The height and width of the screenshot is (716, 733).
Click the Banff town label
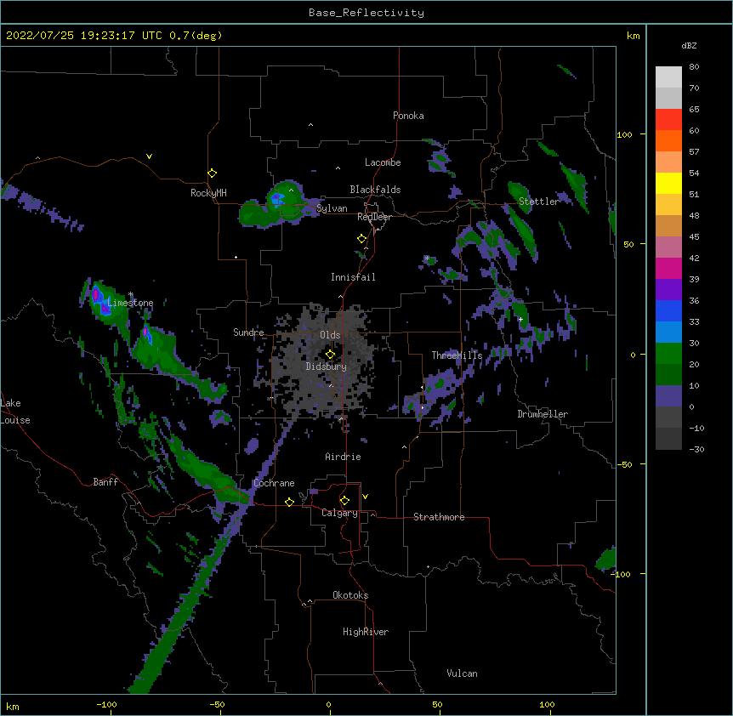[105, 482]
